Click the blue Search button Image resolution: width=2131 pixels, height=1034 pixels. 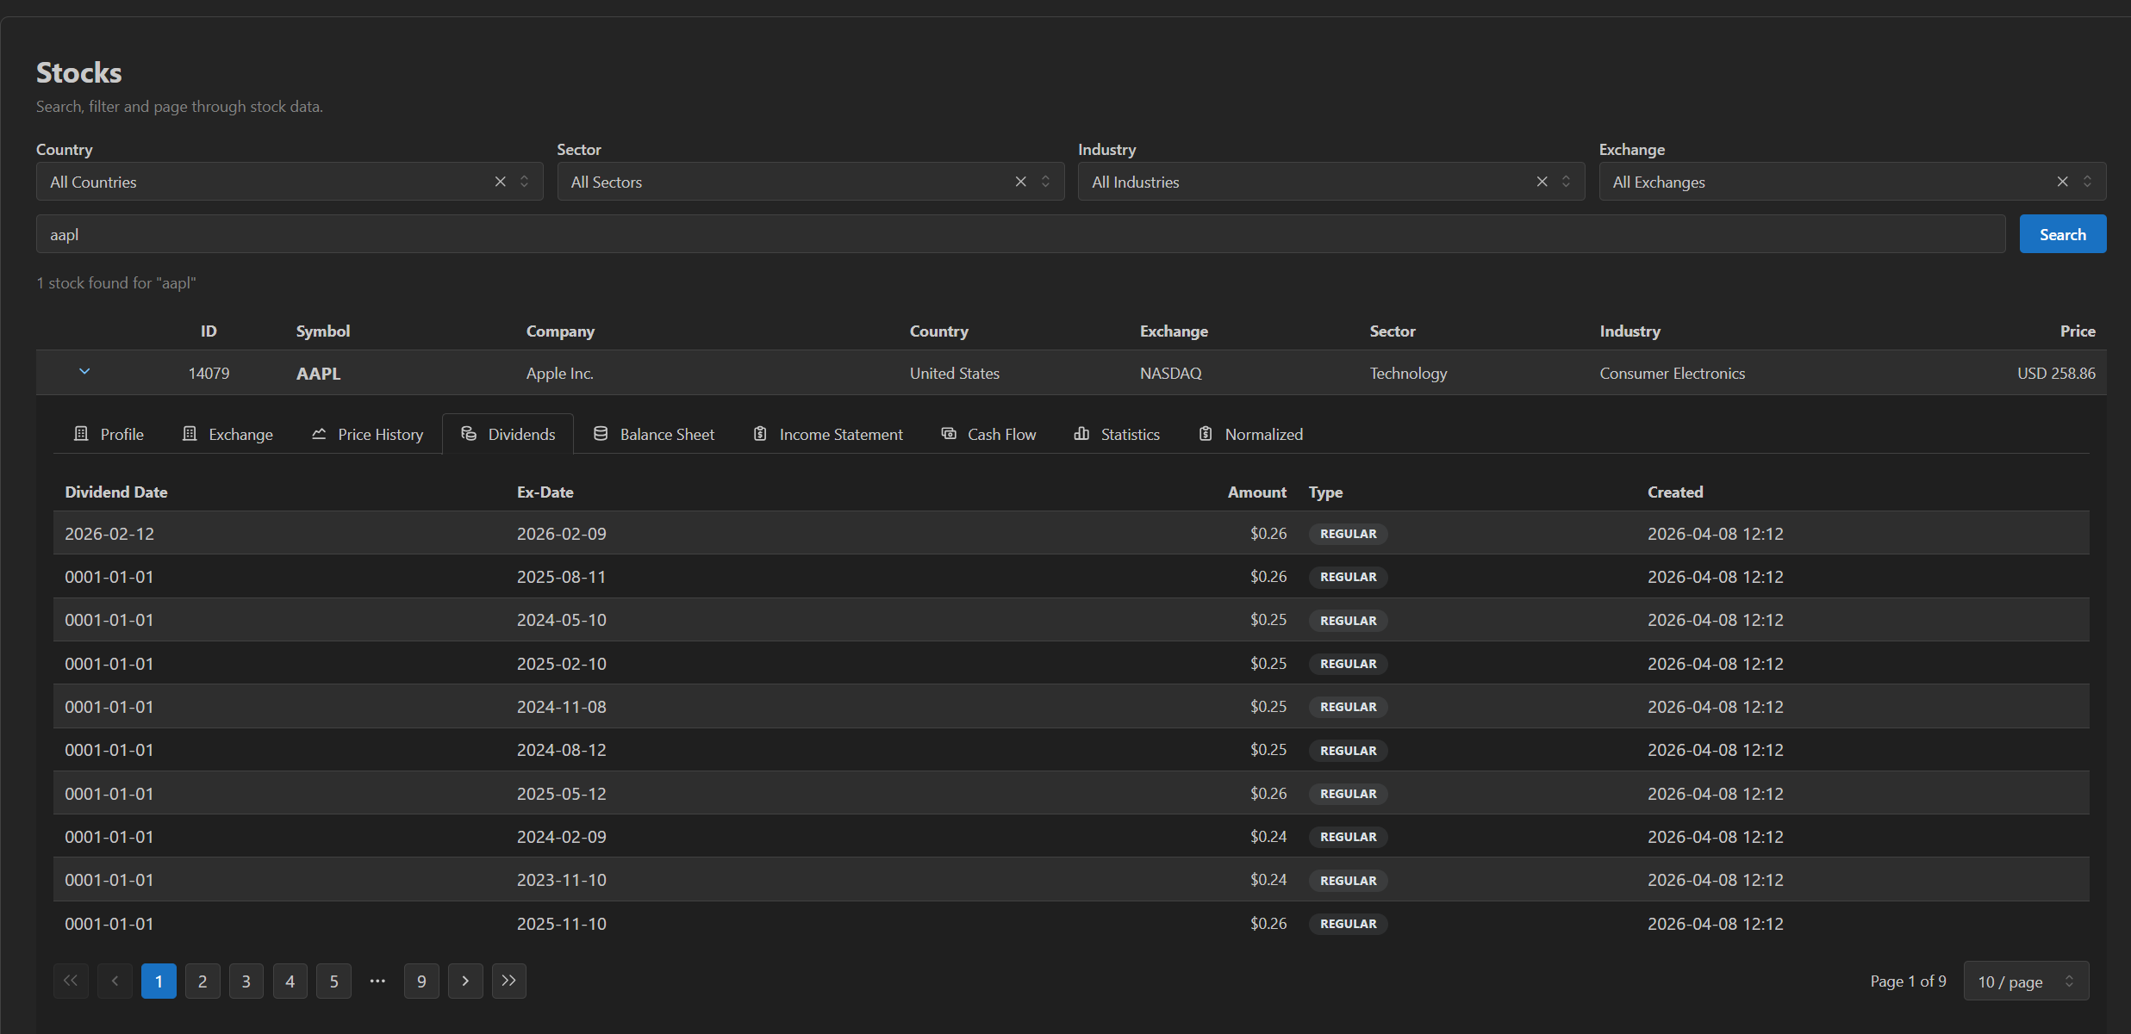pyautogui.click(x=2062, y=234)
